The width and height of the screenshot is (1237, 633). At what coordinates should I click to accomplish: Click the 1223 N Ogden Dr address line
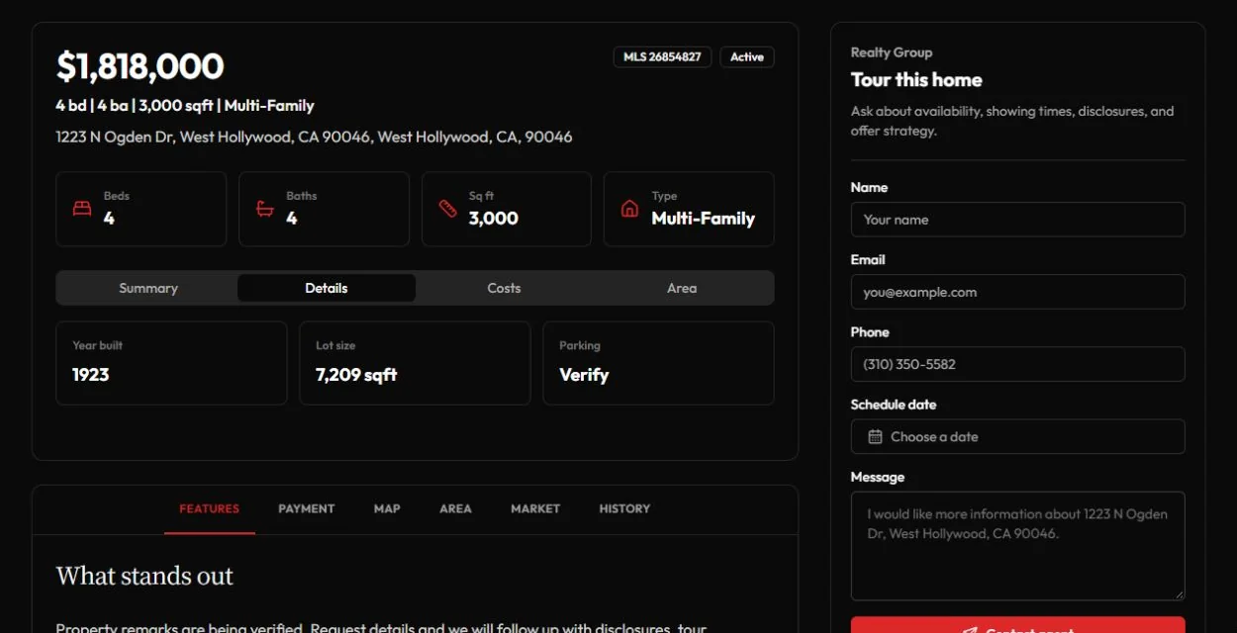314,136
